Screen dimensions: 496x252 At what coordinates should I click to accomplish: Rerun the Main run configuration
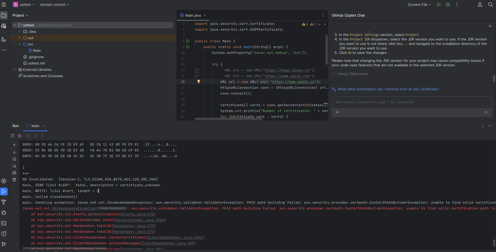pyautogui.click(x=12, y=136)
